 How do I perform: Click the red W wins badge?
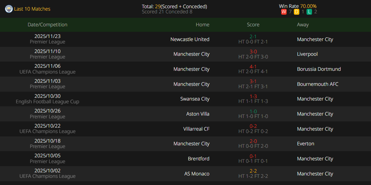click(x=284, y=12)
